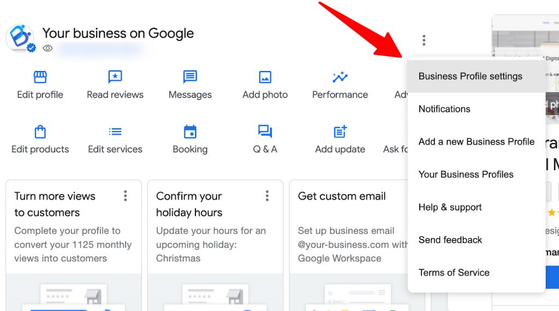Open the Messages icon
Viewport: 559px width, 311px height.
[x=190, y=76]
